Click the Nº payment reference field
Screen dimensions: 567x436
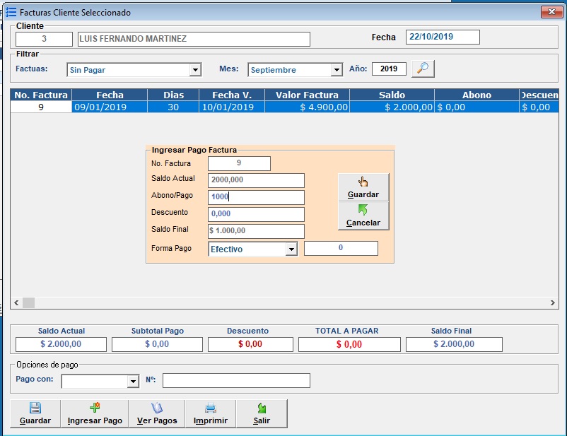pyautogui.click(x=236, y=381)
